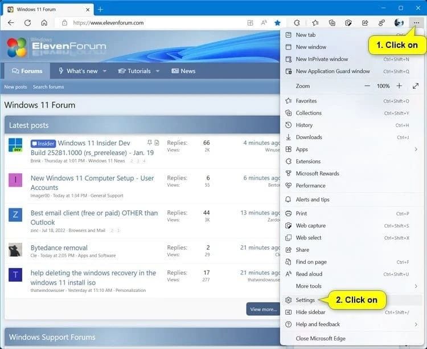Open Extensions menu entry
This screenshot has width=427, height=349.
pos(352,161)
